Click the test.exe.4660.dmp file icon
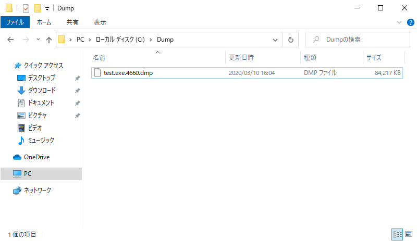Screen dimensions: 417x241 [97, 72]
